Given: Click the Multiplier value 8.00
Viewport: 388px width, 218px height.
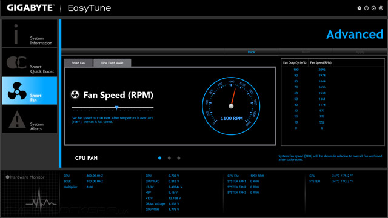Looking at the screenshot, I should coord(90,187).
